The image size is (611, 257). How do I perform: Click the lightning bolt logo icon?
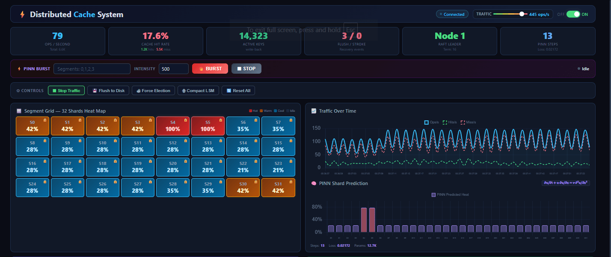pyautogui.click(x=22, y=15)
